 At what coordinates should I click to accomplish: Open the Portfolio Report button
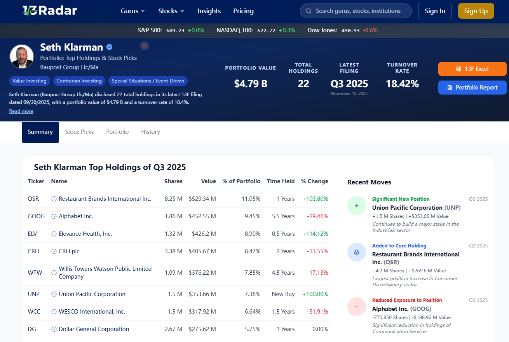point(472,88)
